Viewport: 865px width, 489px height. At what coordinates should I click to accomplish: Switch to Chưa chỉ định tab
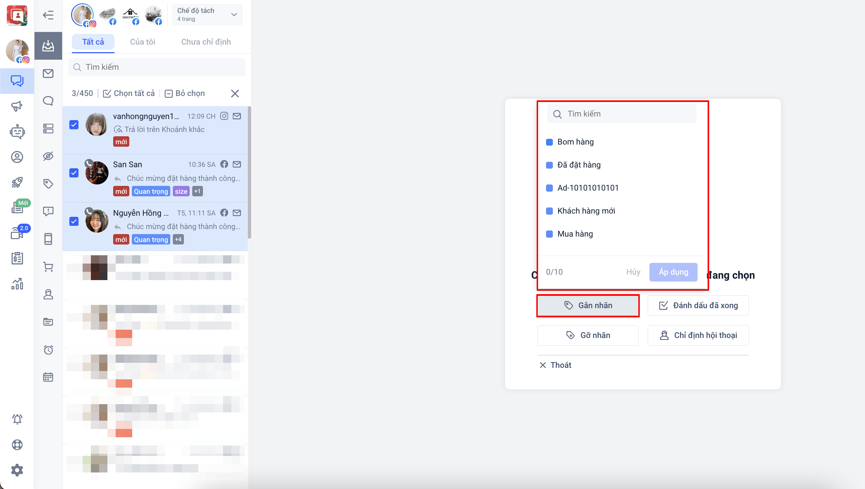(x=206, y=42)
